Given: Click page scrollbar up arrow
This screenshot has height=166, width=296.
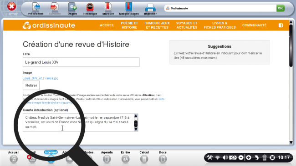Looking at the screenshot, I should [291, 22].
